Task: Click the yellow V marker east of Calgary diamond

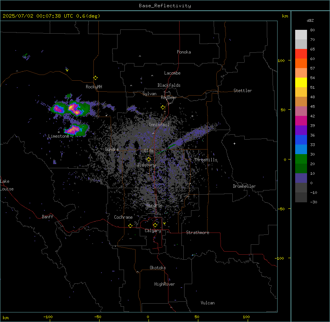Action: click(x=164, y=223)
